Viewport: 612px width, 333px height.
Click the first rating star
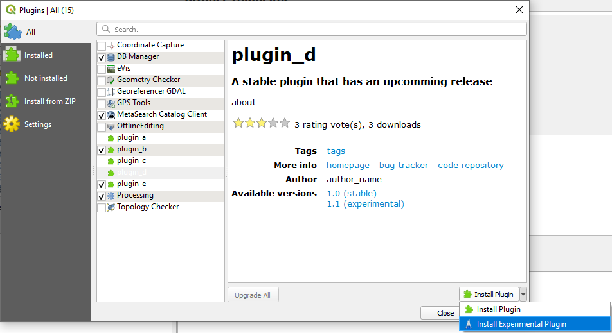238,123
